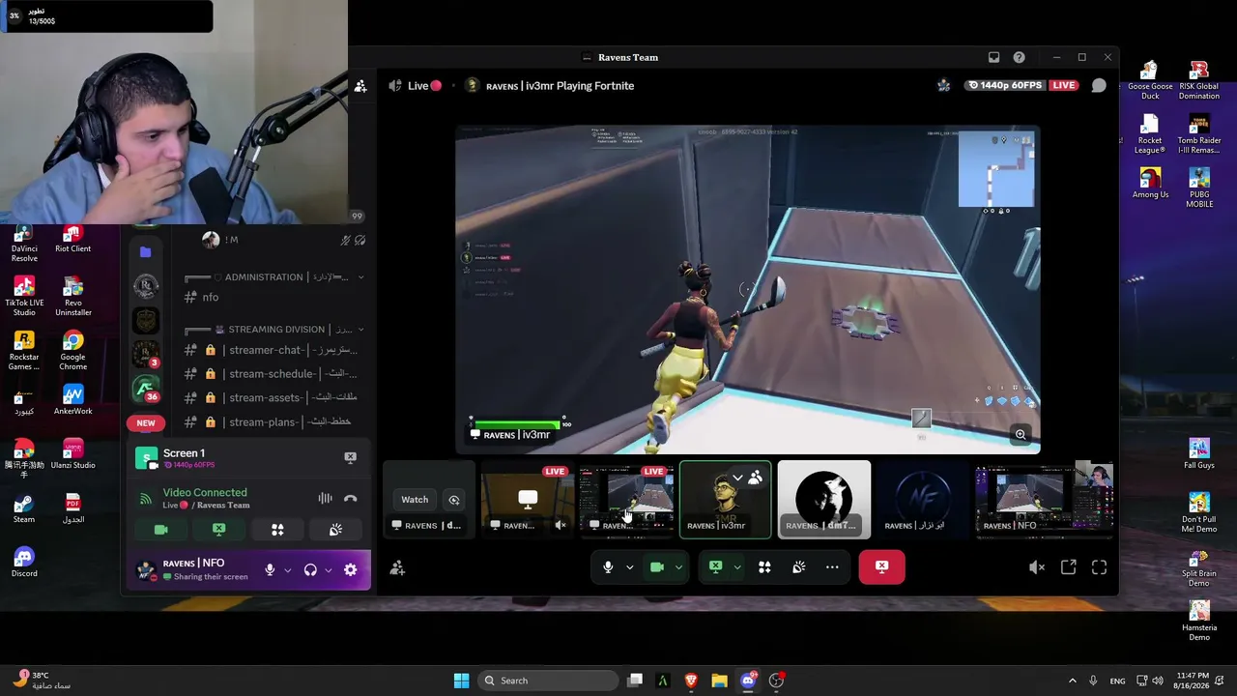Select the server icon with the 36 badge
The height and width of the screenshot is (696, 1237).
point(146,389)
